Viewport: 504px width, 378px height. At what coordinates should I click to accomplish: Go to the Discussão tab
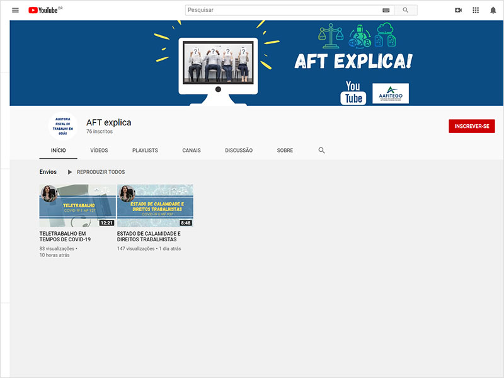(x=239, y=151)
